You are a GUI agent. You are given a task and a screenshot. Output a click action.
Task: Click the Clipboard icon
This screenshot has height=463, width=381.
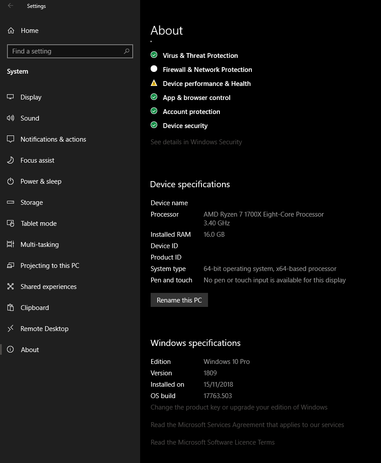pos(11,307)
